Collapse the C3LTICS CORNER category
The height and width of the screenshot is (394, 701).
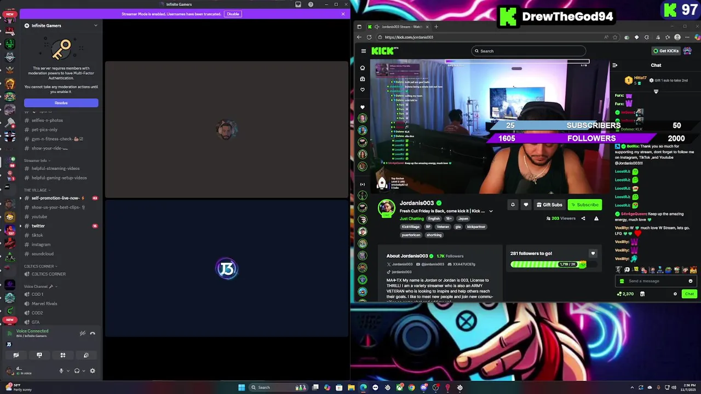(40, 266)
